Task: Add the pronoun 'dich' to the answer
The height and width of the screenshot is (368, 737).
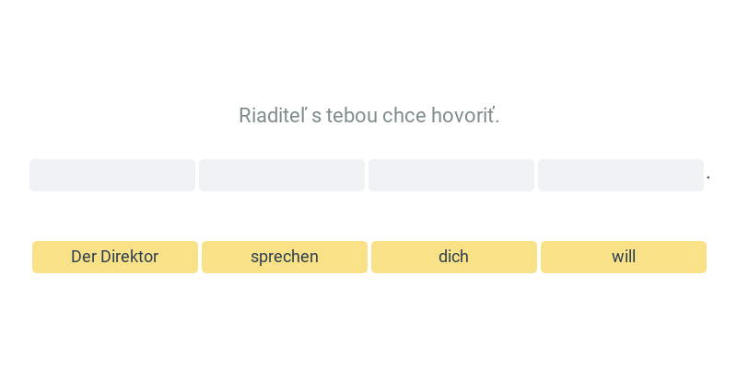Action: coord(454,257)
